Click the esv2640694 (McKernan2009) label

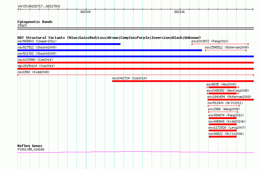[229, 97]
